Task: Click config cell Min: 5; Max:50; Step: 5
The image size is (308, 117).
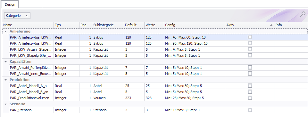Action: coord(195,85)
